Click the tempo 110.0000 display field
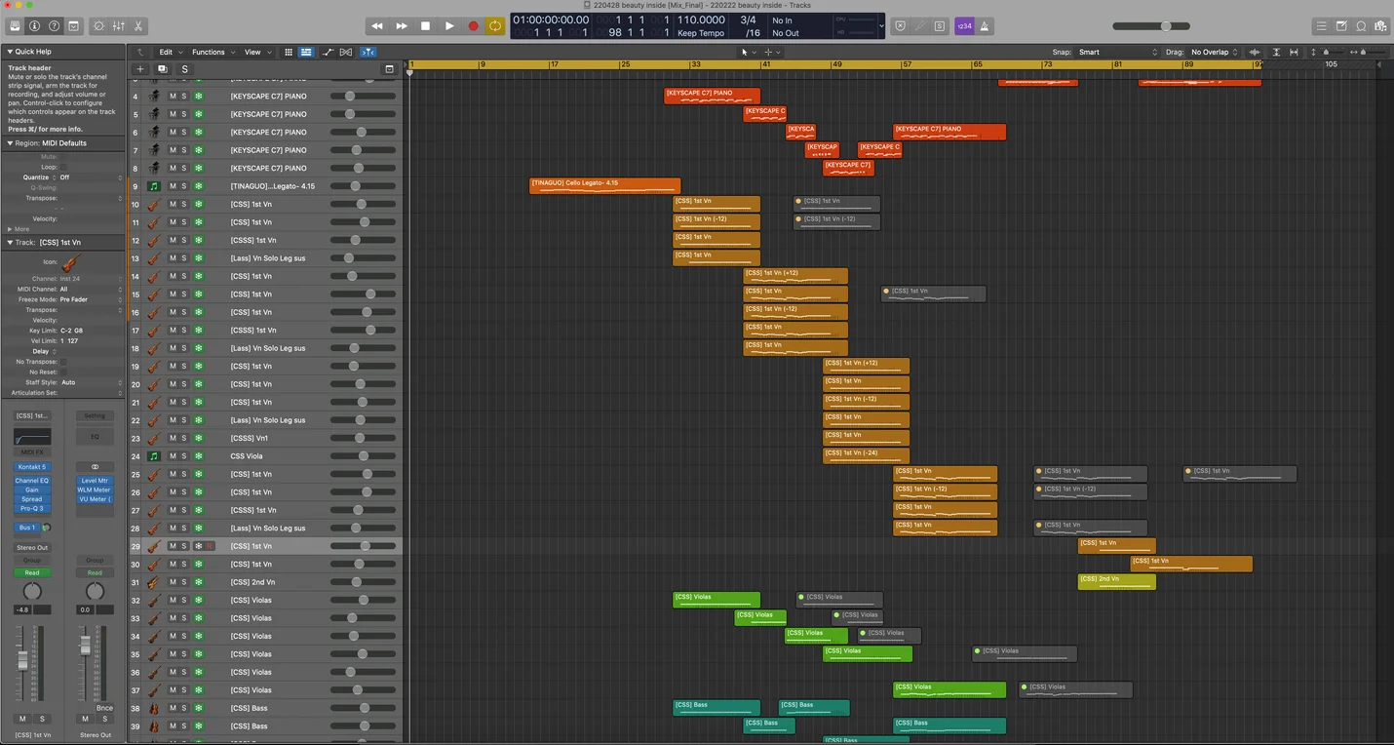The image size is (1394, 745). (701, 20)
